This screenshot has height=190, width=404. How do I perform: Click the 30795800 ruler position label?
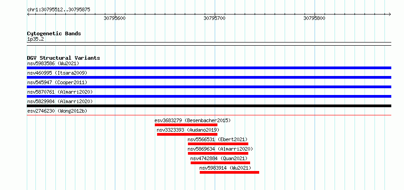point(314,18)
